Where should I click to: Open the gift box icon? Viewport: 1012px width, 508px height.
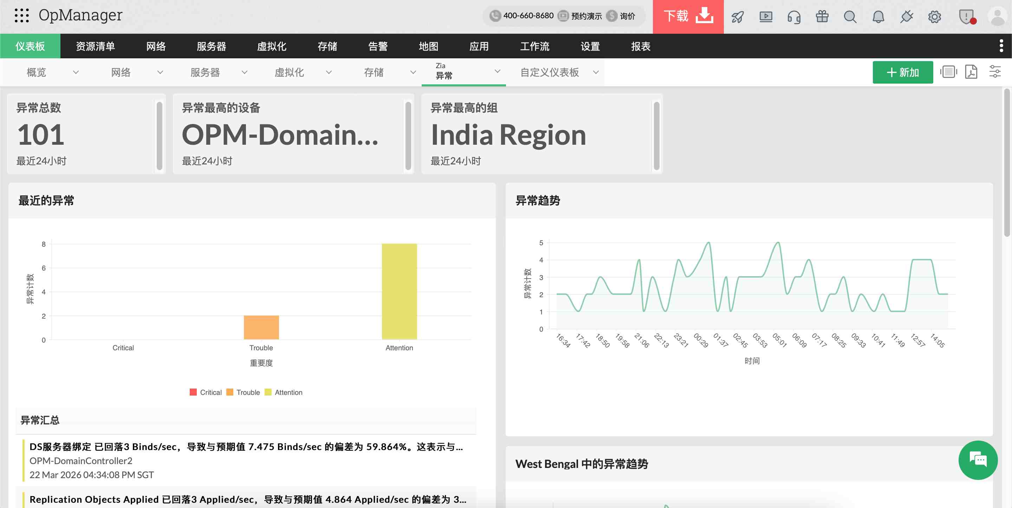822,17
